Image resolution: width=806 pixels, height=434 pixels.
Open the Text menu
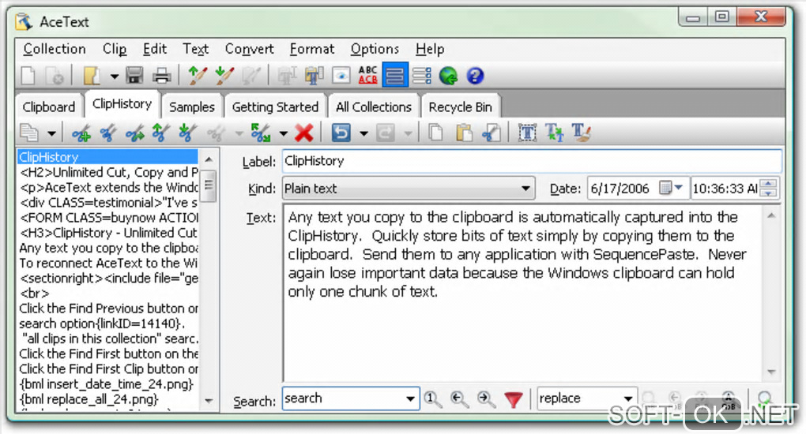(x=195, y=49)
